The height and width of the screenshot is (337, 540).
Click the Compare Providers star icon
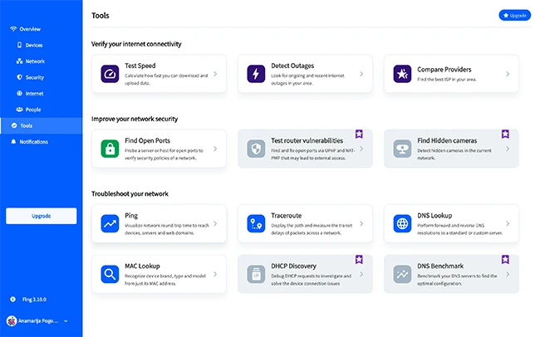402,74
